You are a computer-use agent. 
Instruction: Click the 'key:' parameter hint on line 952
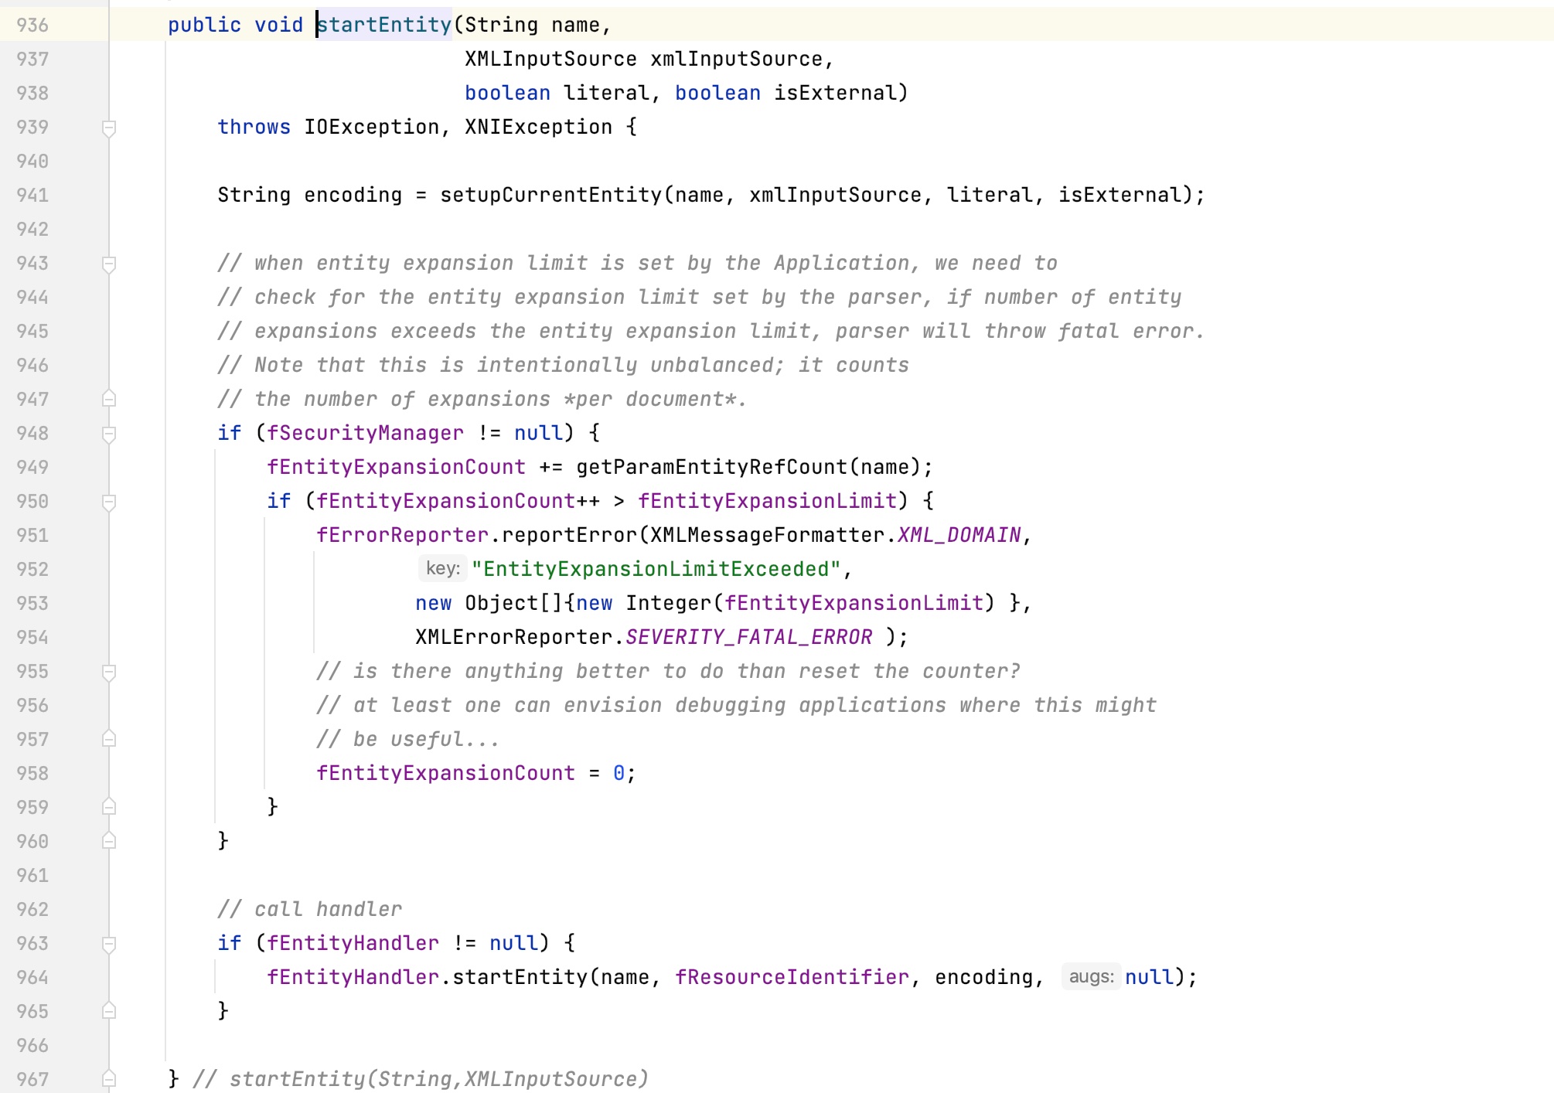[443, 569]
